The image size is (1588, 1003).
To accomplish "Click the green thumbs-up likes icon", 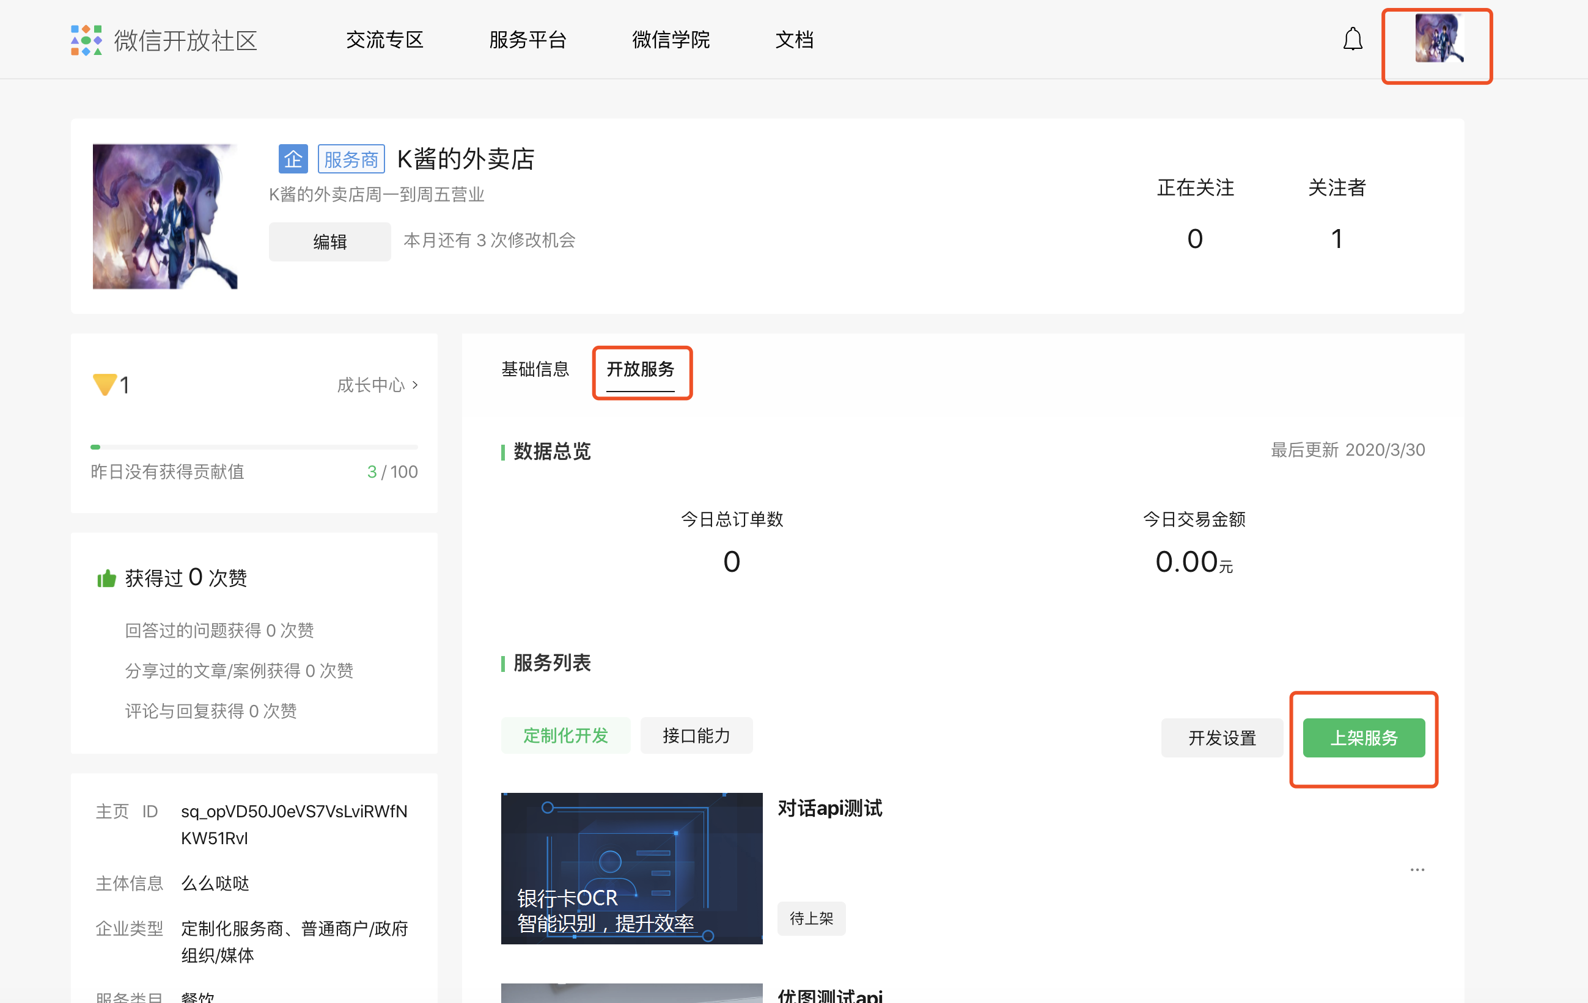I will (x=106, y=578).
